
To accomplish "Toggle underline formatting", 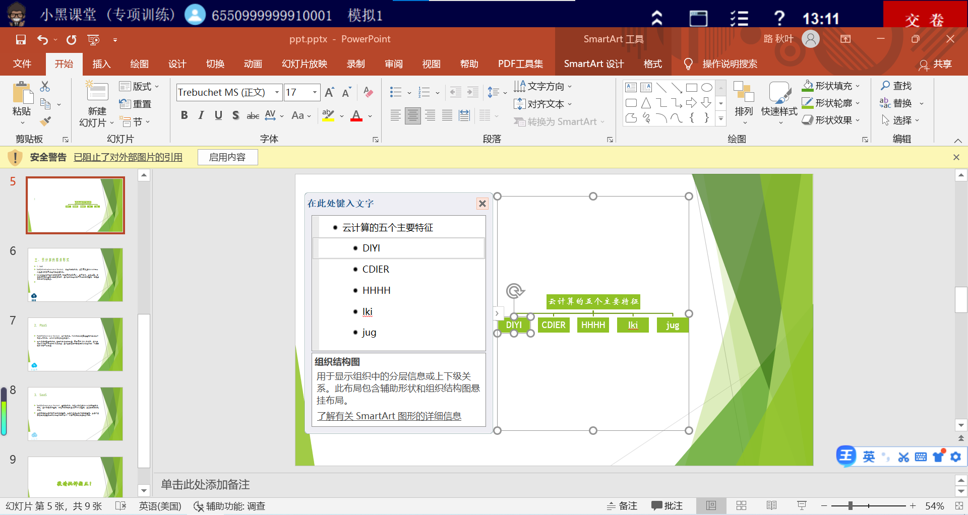I will (218, 115).
